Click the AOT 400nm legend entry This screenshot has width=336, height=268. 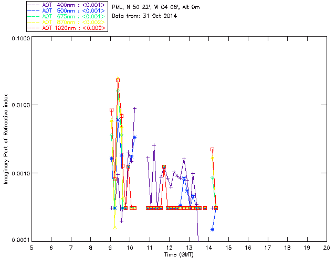pos(67,5)
